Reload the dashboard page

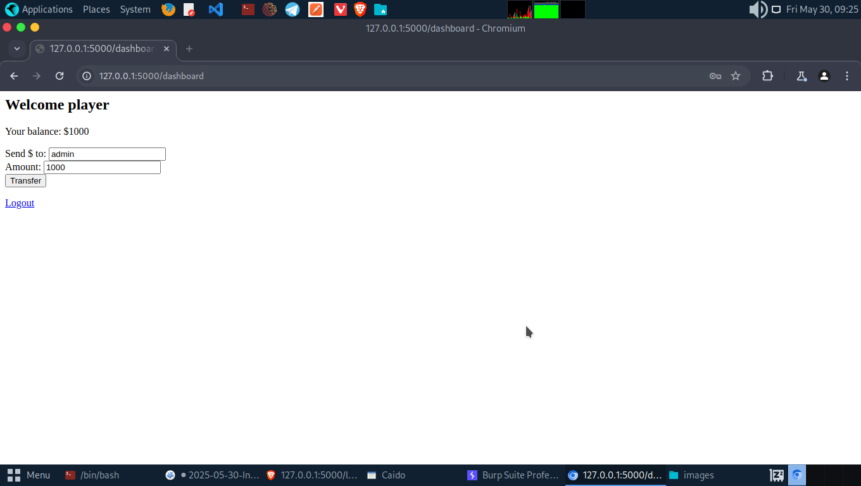pyautogui.click(x=60, y=76)
